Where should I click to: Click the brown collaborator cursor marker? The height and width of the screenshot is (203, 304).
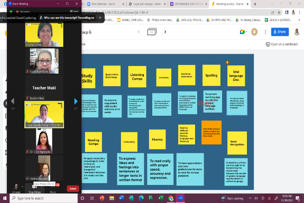227,62
